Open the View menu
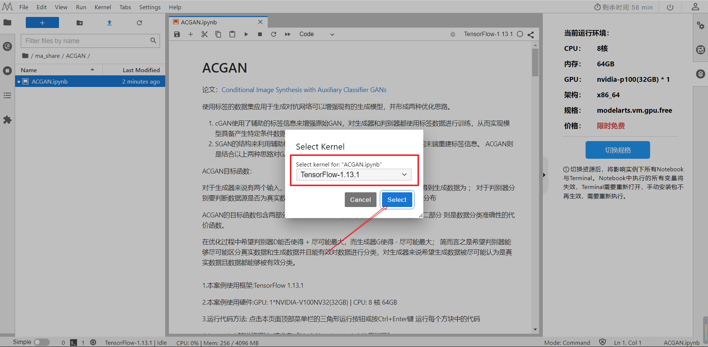Viewport: 708px width, 347px height. (x=61, y=7)
